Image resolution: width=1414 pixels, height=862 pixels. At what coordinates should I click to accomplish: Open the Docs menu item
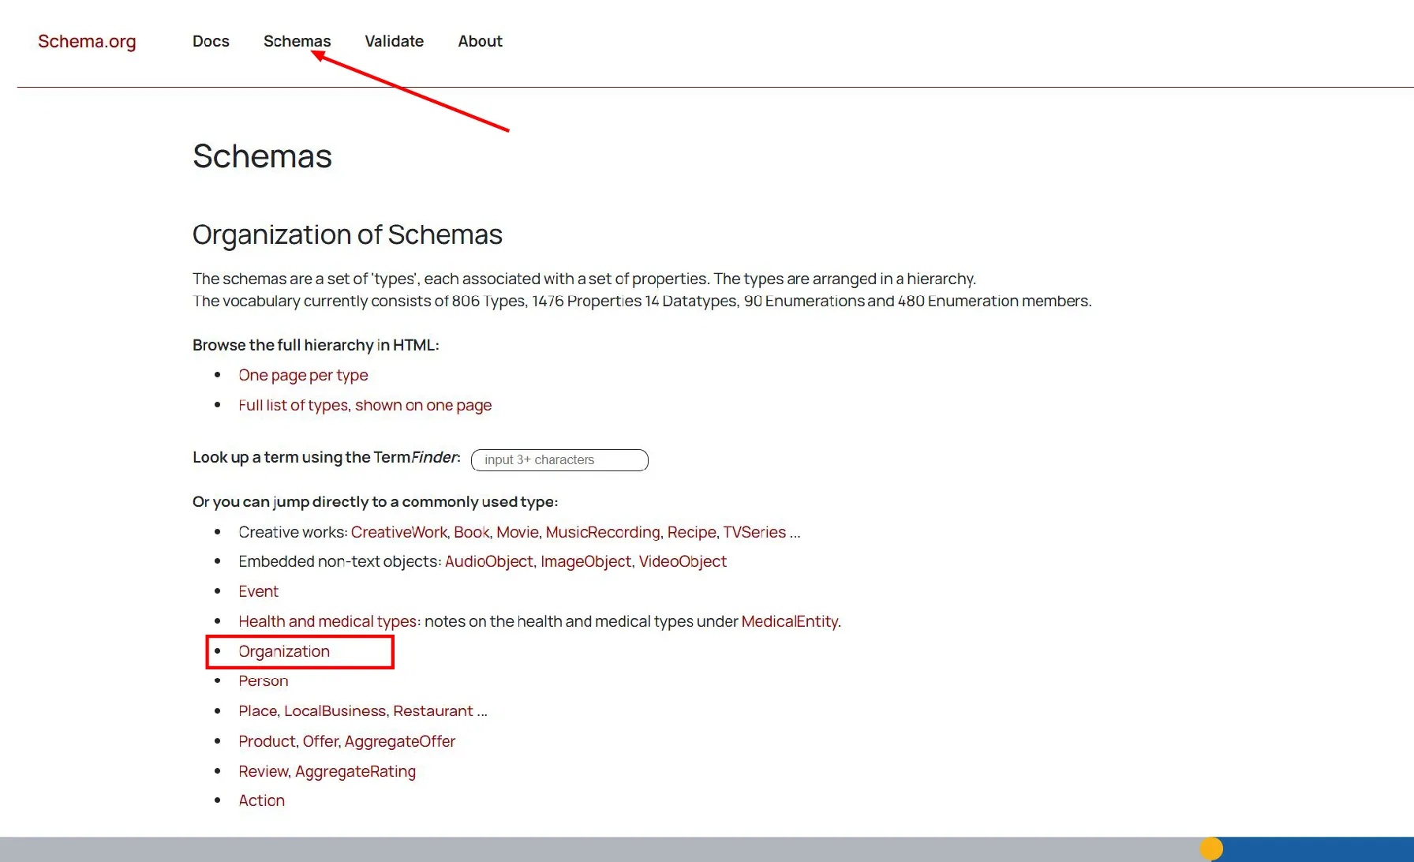211,41
